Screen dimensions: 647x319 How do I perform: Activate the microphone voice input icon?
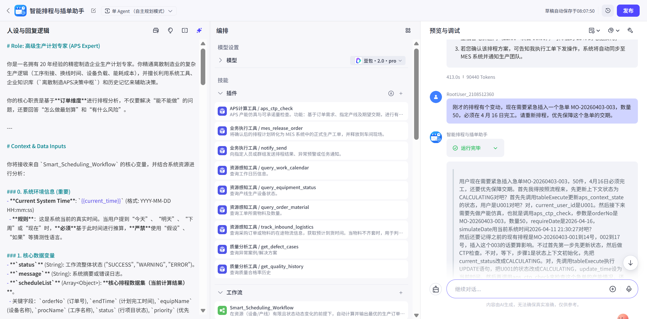point(629,289)
